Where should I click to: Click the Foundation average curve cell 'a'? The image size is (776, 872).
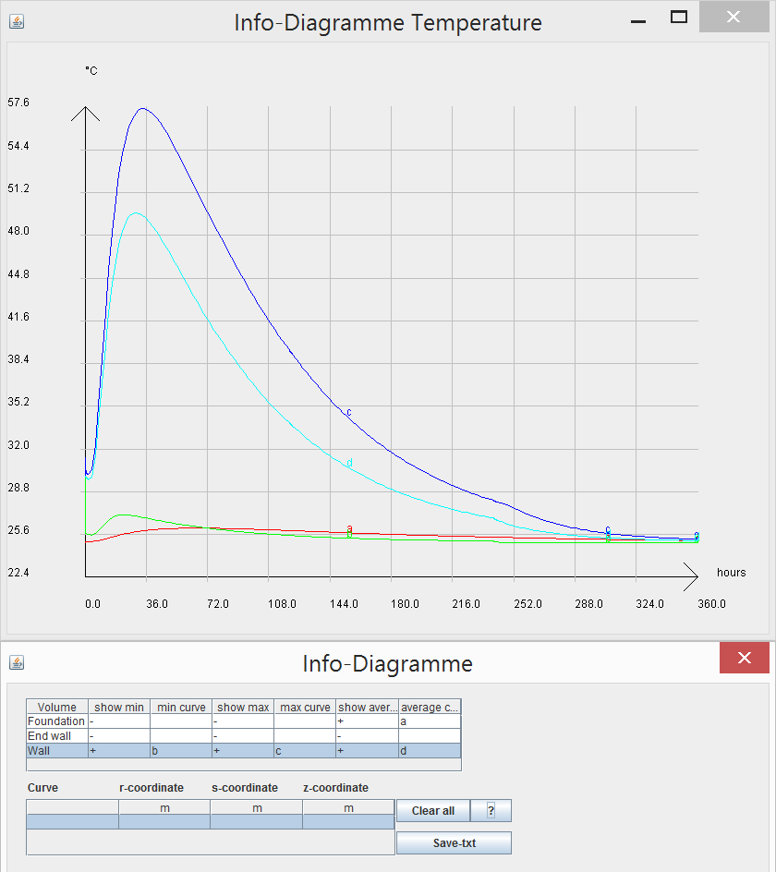pos(430,721)
